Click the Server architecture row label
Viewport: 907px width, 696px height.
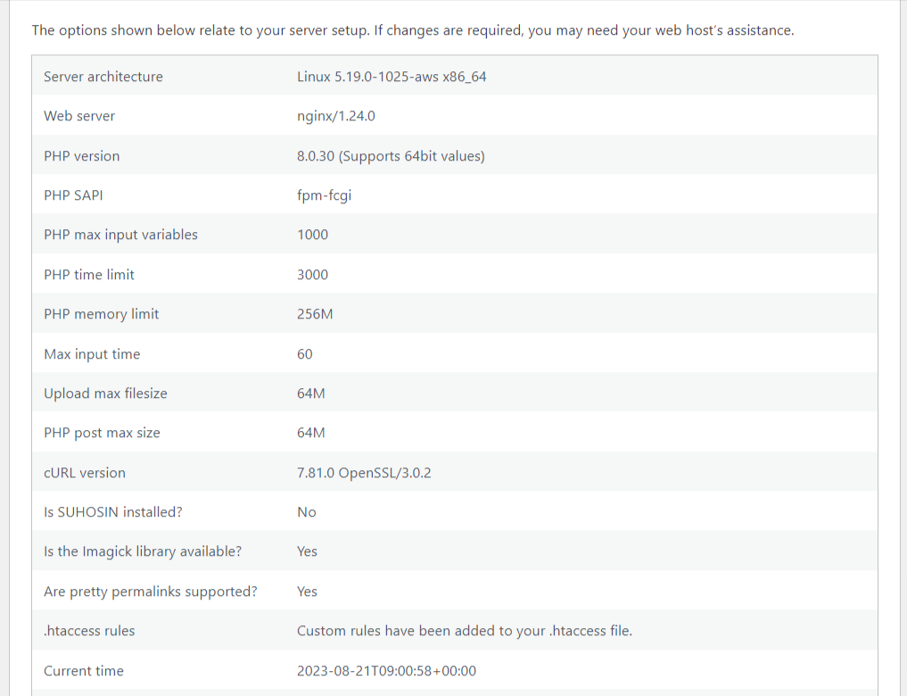coord(103,77)
